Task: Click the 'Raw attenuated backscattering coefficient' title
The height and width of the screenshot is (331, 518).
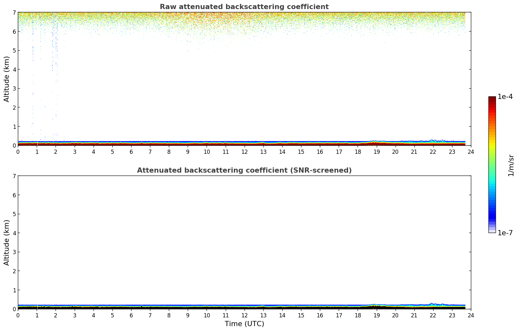Action: (x=244, y=7)
